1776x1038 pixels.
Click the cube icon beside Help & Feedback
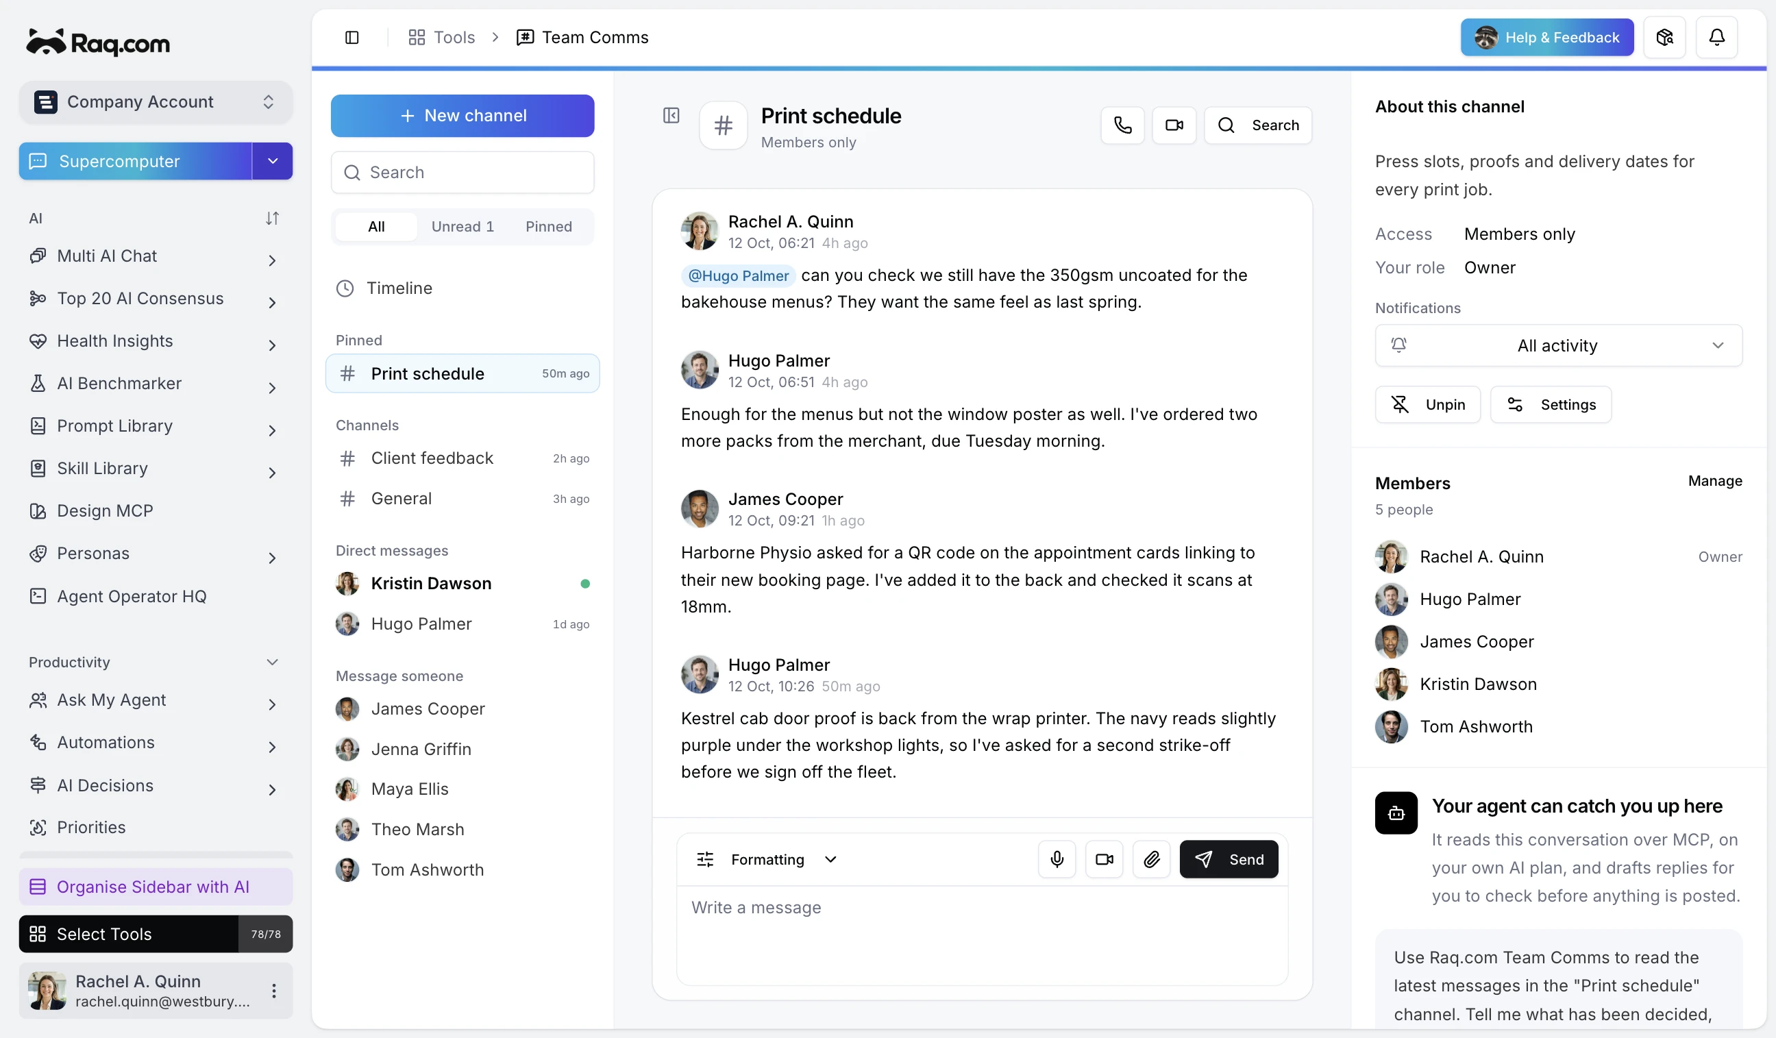click(x=1664, y=38)
